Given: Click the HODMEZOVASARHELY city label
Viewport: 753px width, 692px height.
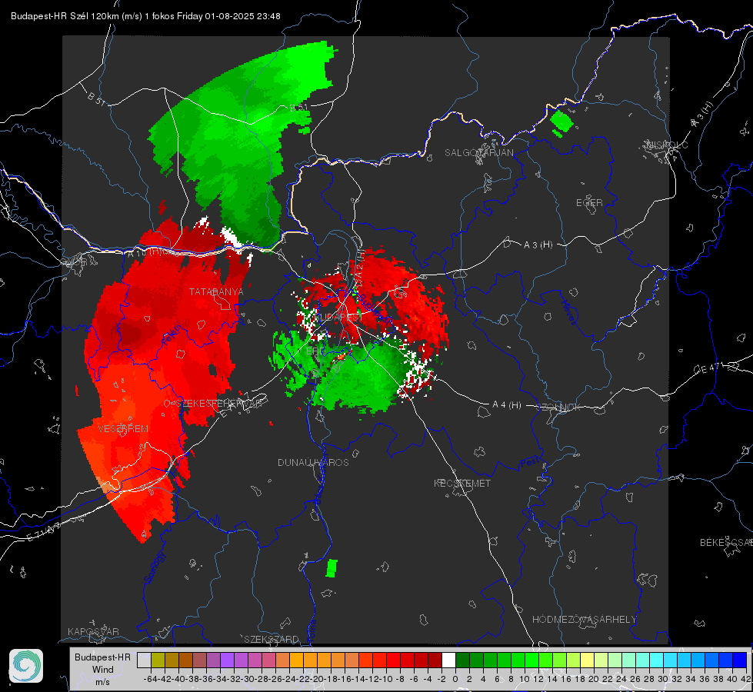Looking at the screenshot, I should pos(584,620).
